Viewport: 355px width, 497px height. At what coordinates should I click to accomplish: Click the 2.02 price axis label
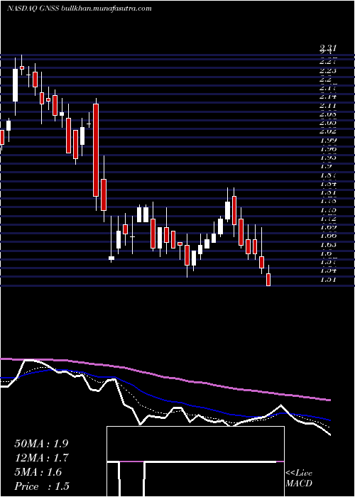[x=328, y=131]
